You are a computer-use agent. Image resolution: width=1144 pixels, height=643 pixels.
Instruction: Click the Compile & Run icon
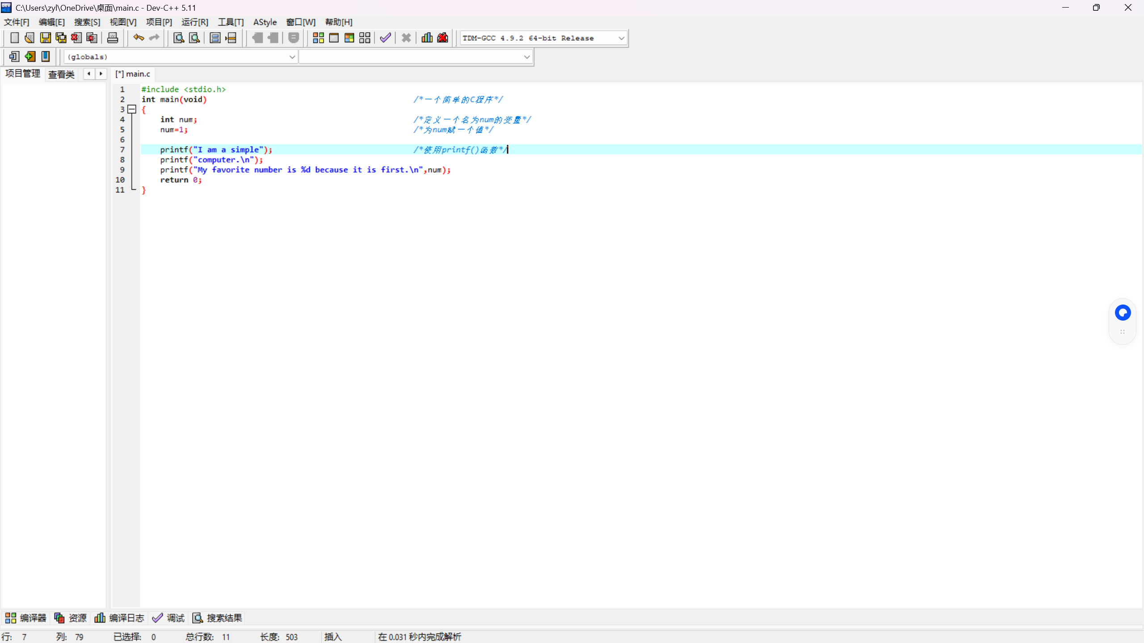(x=349, y=38)
